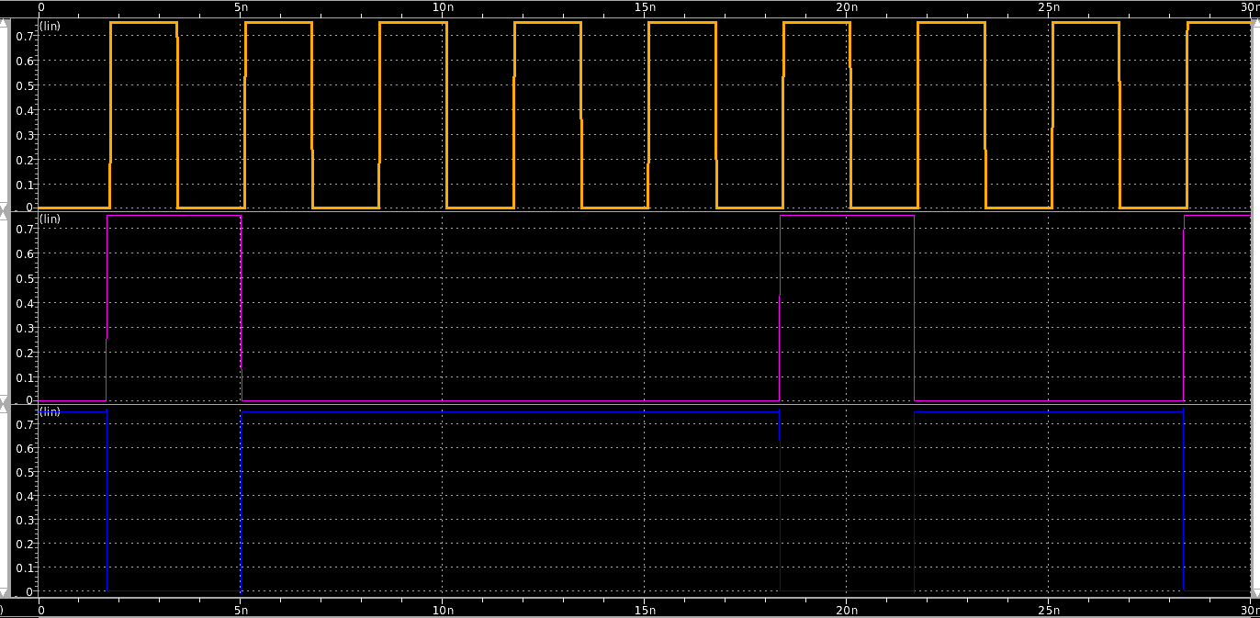Click the 0.1 label on the orange panel's y-axis

pos(25,185)
